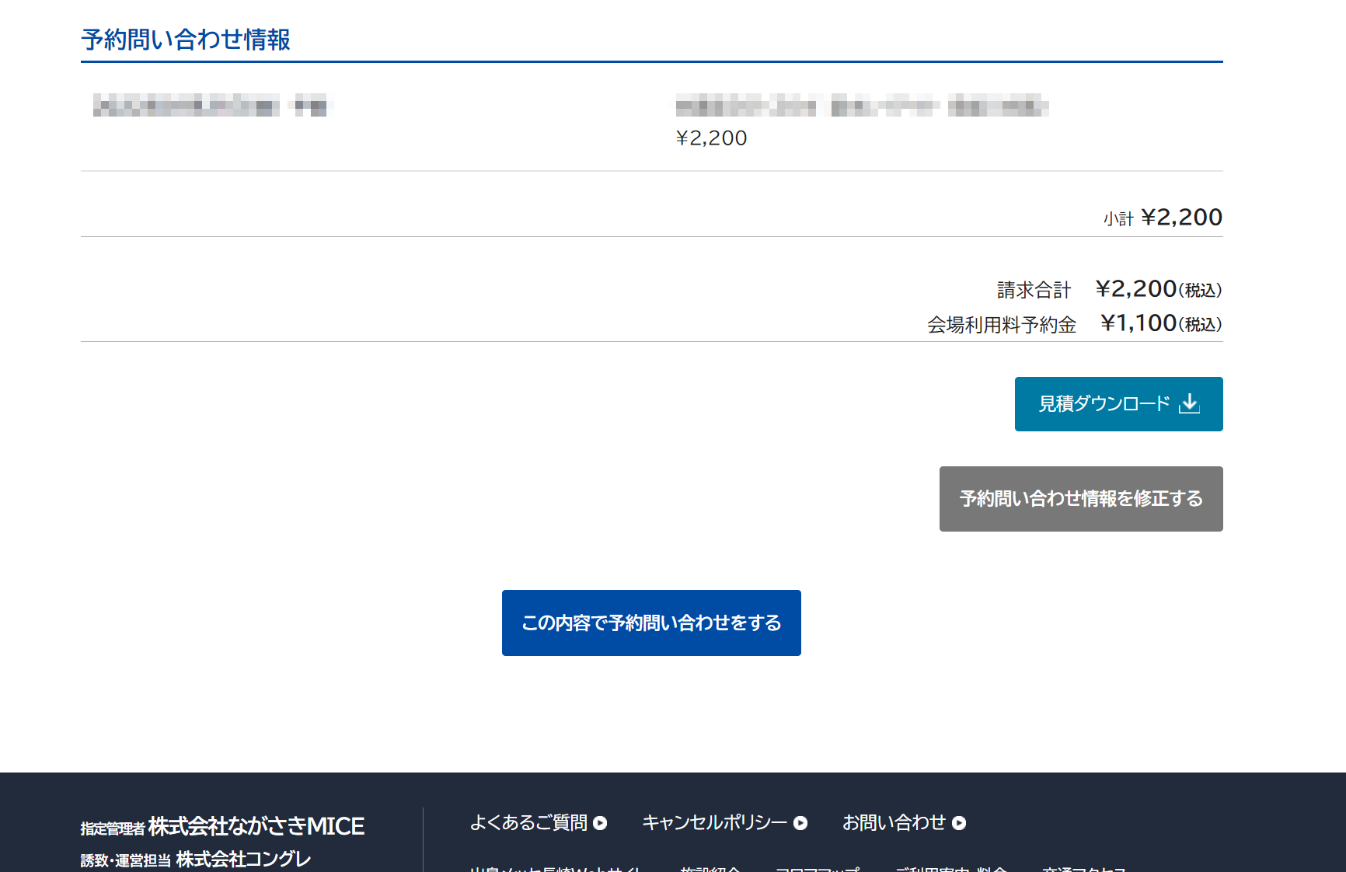
Task: Click the 予約問い合わせ情報 section heading
Action: (x=186, y=40)
